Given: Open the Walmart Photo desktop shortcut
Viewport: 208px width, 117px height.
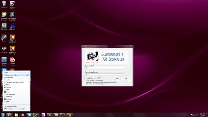Looking at the screenshot, I should pos(4,61).
